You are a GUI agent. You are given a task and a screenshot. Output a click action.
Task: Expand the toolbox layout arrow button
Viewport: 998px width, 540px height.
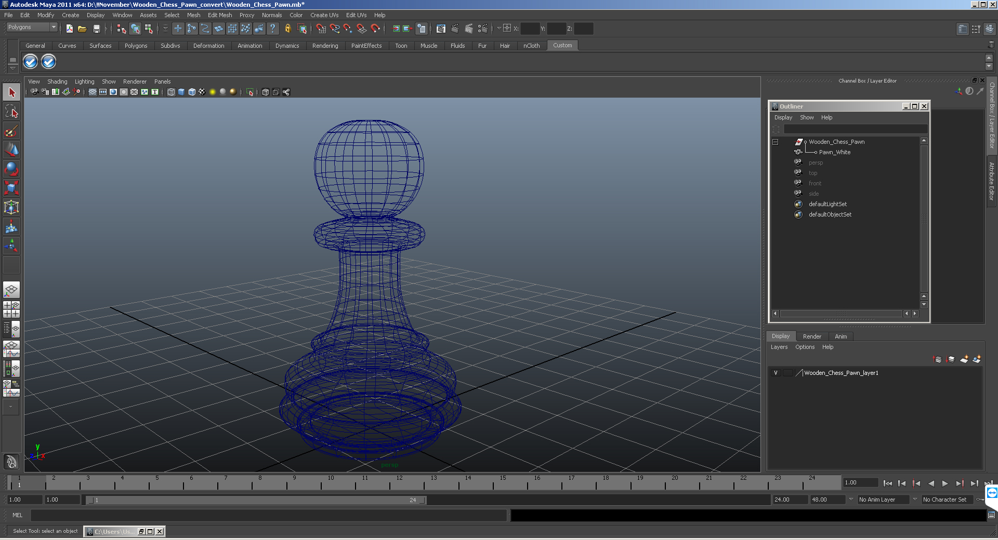(10, 407)
